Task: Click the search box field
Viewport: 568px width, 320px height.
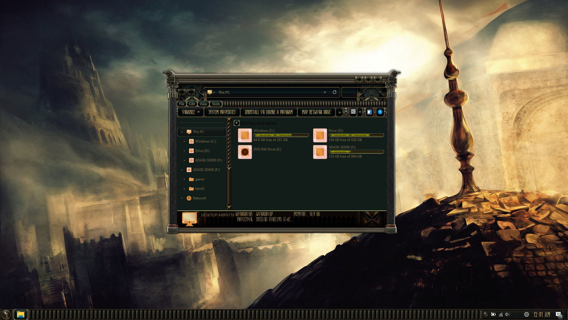Action: point(349,92)
